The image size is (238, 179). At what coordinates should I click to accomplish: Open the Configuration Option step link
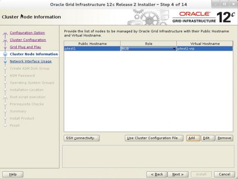pos(27,33)
